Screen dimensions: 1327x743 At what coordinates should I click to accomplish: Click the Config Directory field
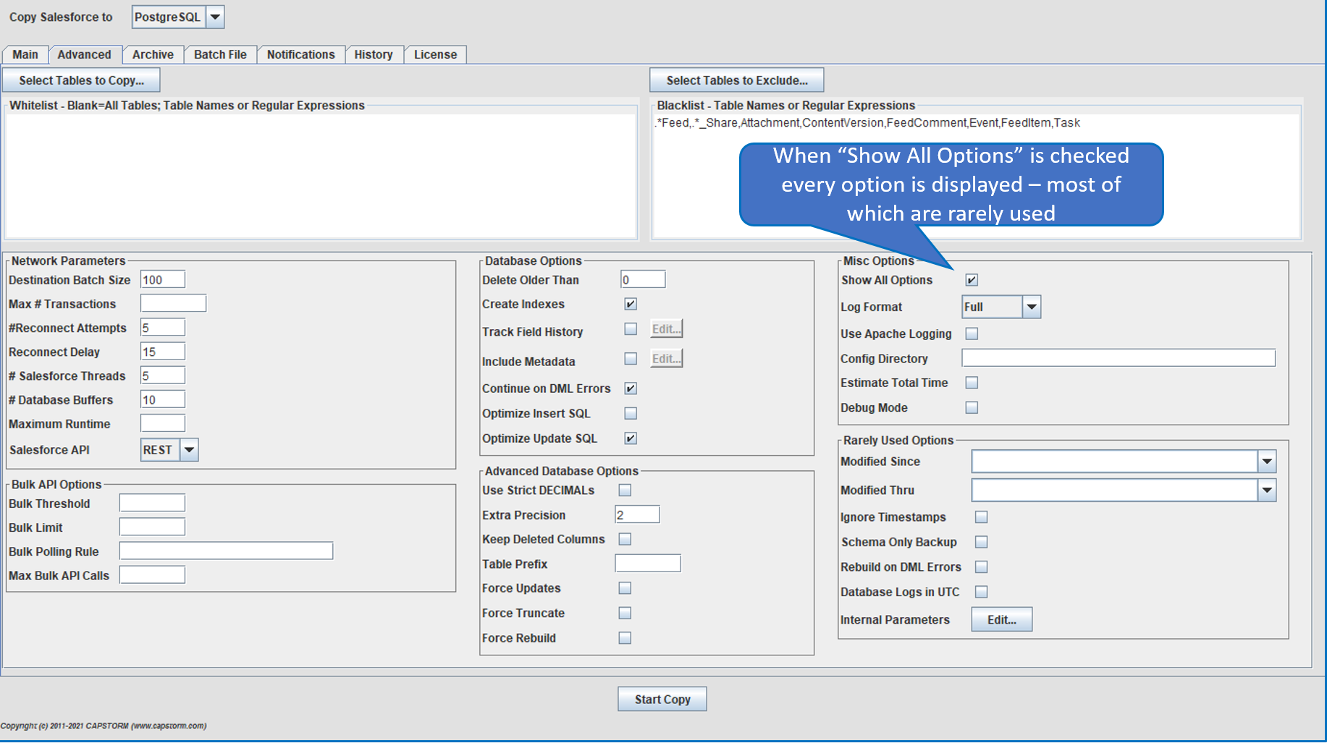[1119, 357]
